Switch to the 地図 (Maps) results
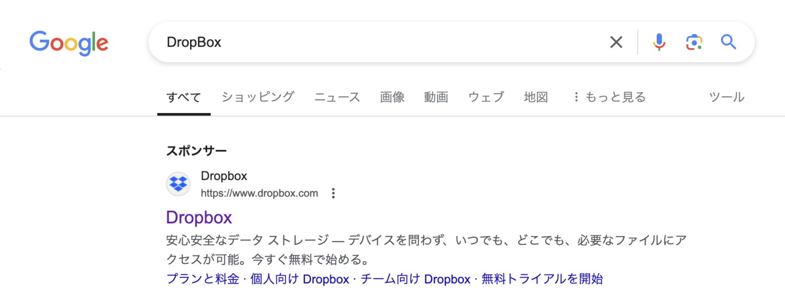The image size is (785, 297). (535, 97)
